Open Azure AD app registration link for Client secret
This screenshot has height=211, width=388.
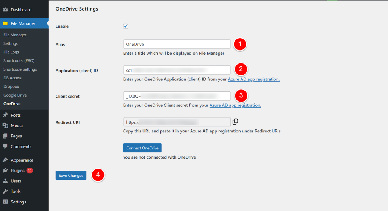click(235, 105)
